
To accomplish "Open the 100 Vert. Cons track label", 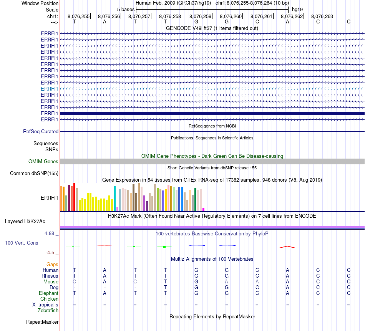I will click(x=22, y=243).
